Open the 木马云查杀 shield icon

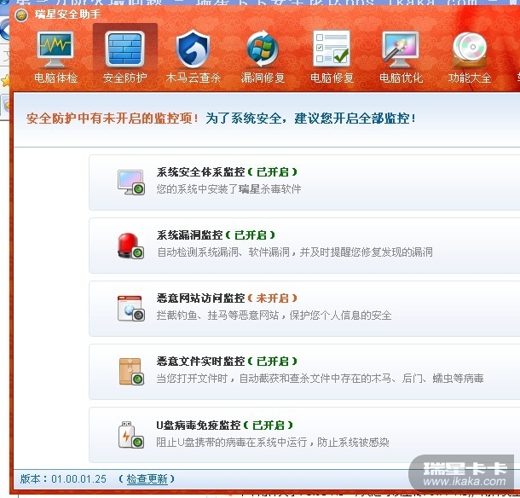tap(193, 49)
